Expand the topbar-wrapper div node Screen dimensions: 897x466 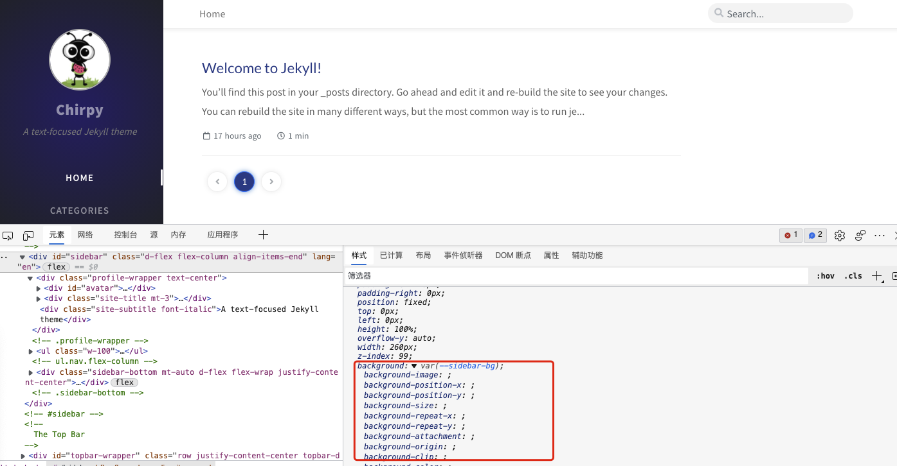23,456
